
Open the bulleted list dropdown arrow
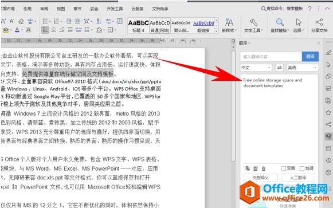(50, 21)
